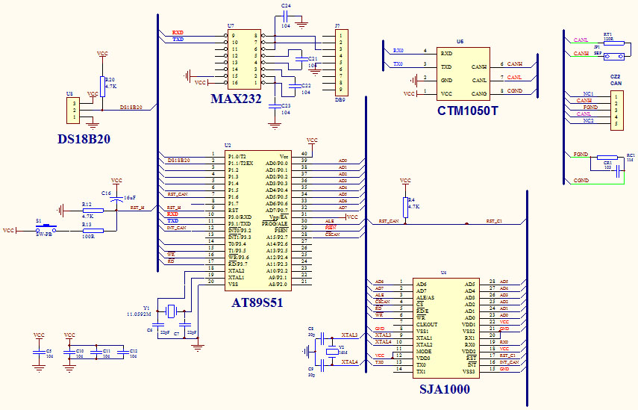Click the SJA1000 title label
The image size is (638, 410).
click(445, 389)
